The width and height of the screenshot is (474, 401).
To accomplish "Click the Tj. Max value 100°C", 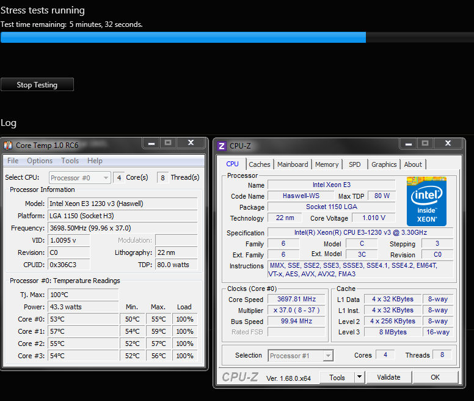I will click(x=83, y=295).
